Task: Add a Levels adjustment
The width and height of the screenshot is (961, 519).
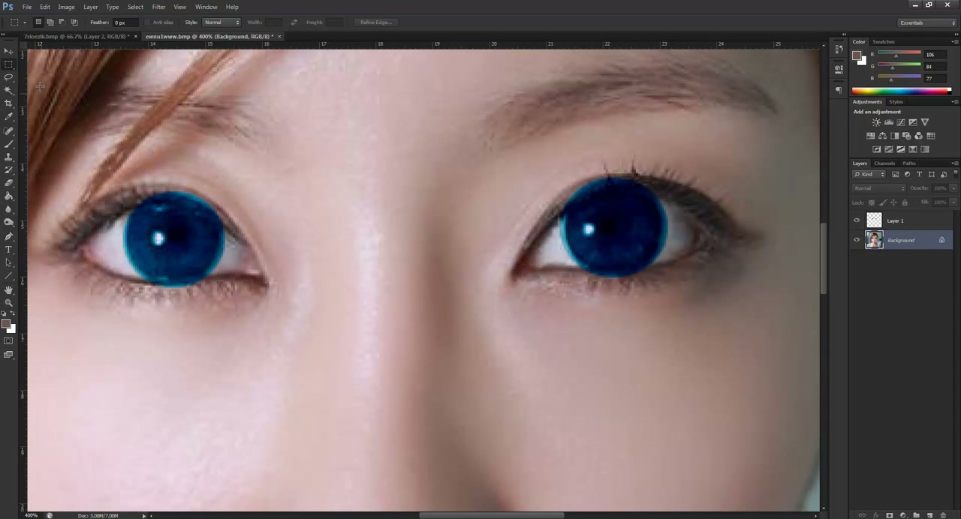Action: pos(888,122)
